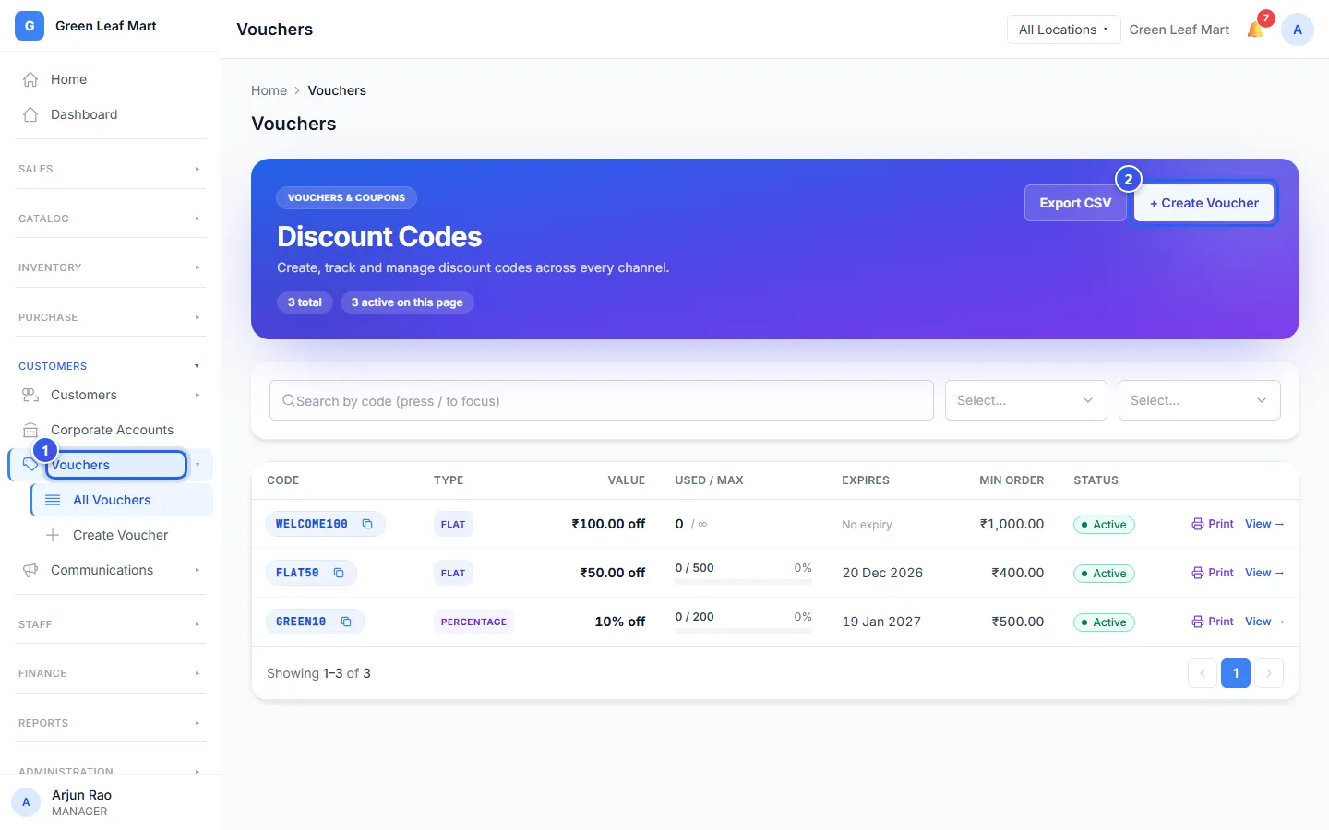Click the plus icon beside Create Voucher
The image size is (1329, 830).
pyautogui.click(x=53, y=535)
